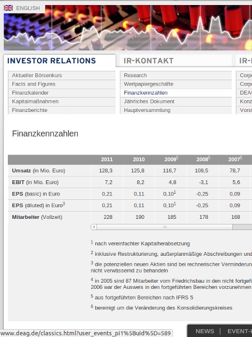Viewport: 252px width, 337px height.
Task: Click the UK flag language icon
Action: (x=8, y=8)
